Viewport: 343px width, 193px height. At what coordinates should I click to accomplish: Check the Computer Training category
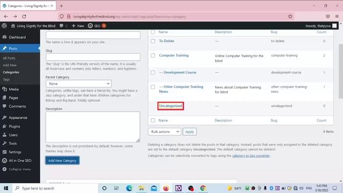point(153,56)
